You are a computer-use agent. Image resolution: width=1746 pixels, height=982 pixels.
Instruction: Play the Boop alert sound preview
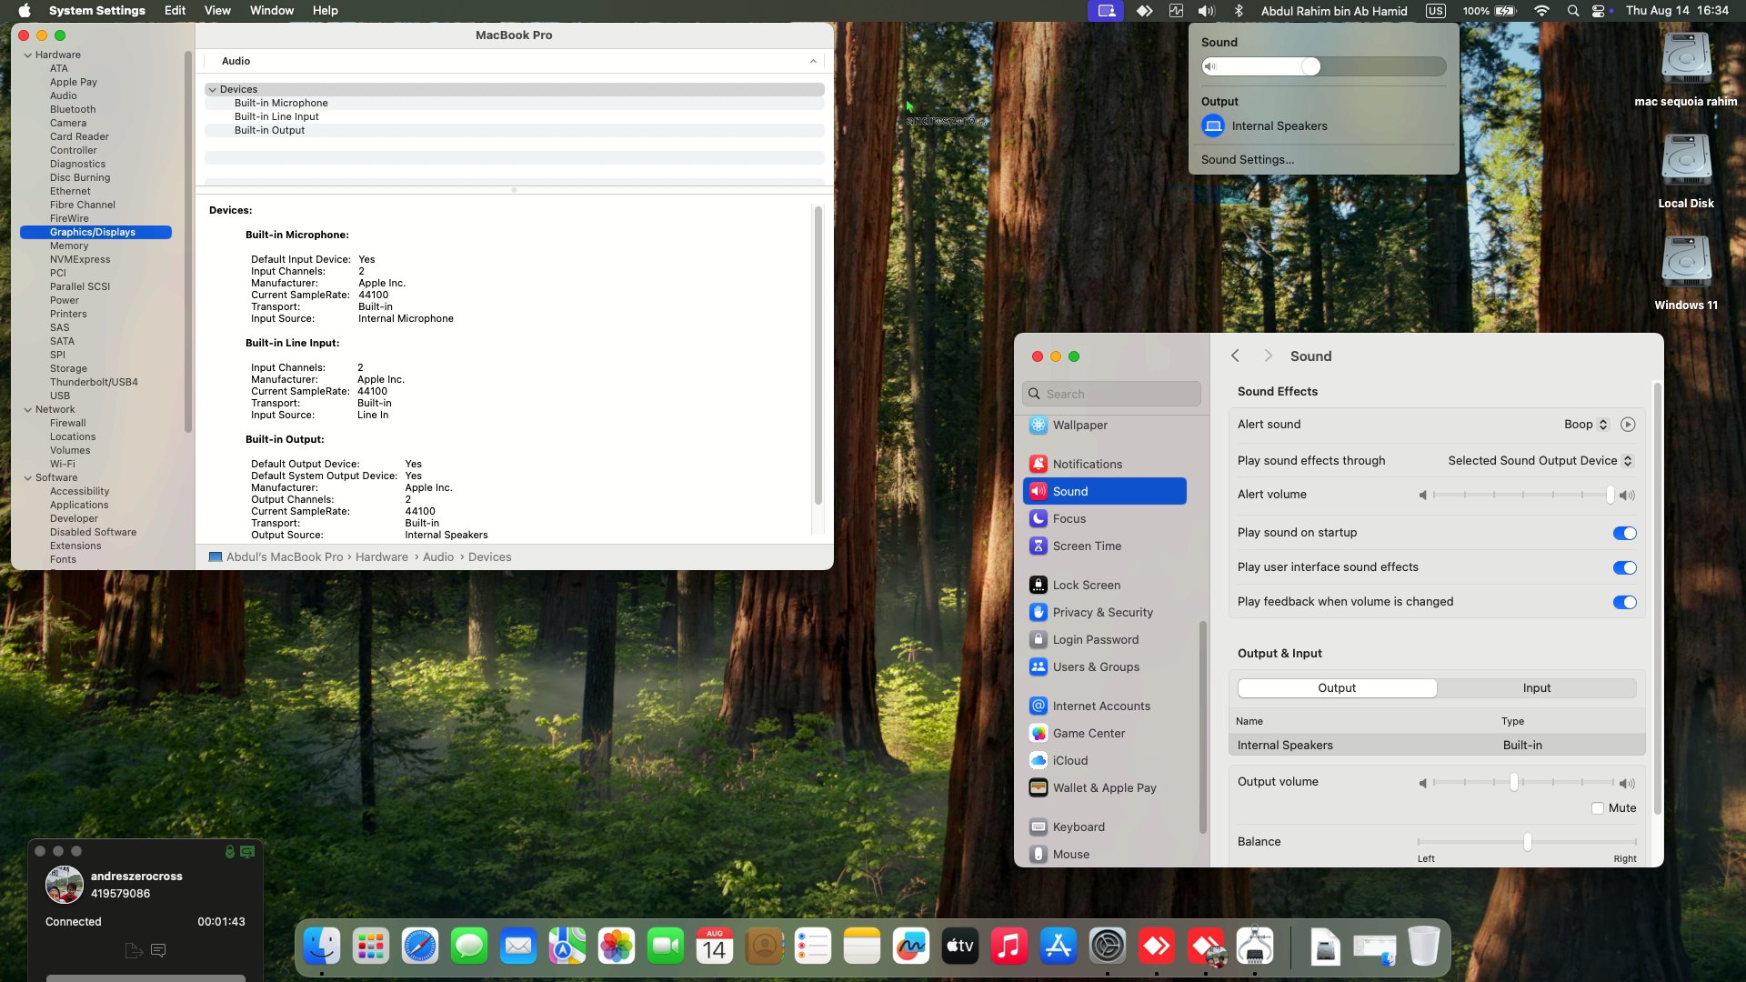coord(1628,425)
